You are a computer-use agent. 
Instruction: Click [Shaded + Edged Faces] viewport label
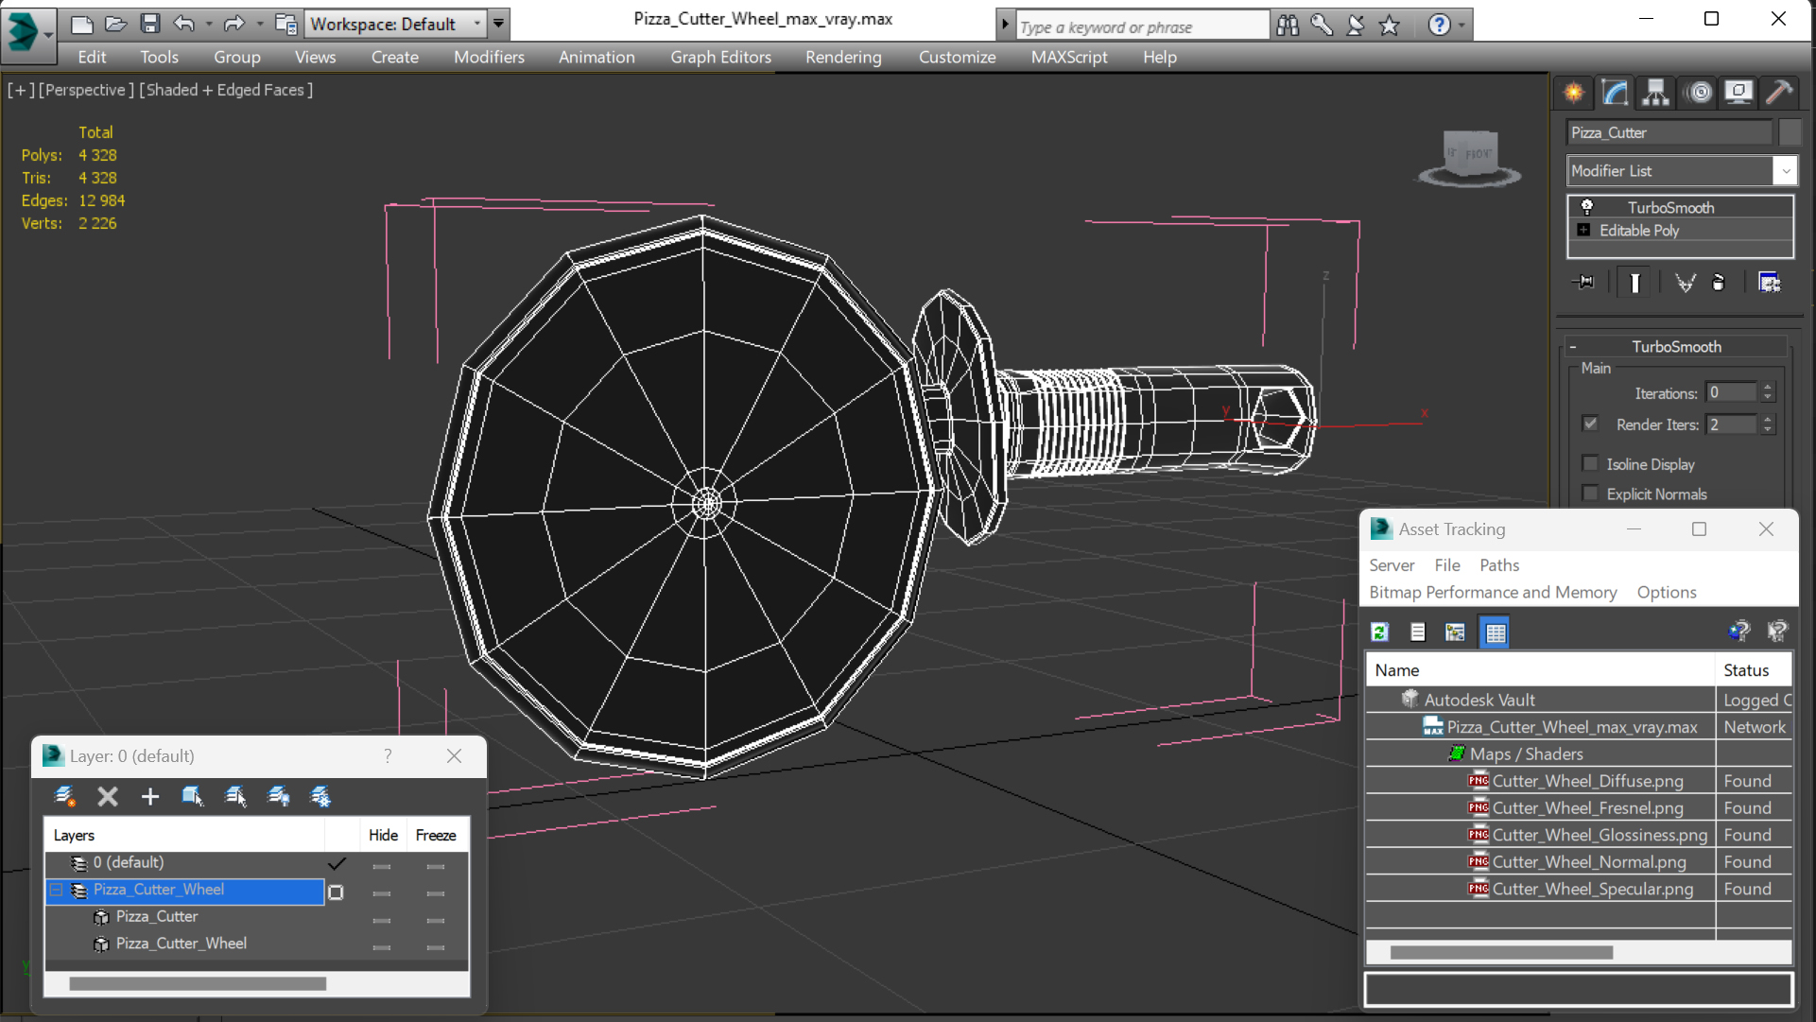point(226,90)
